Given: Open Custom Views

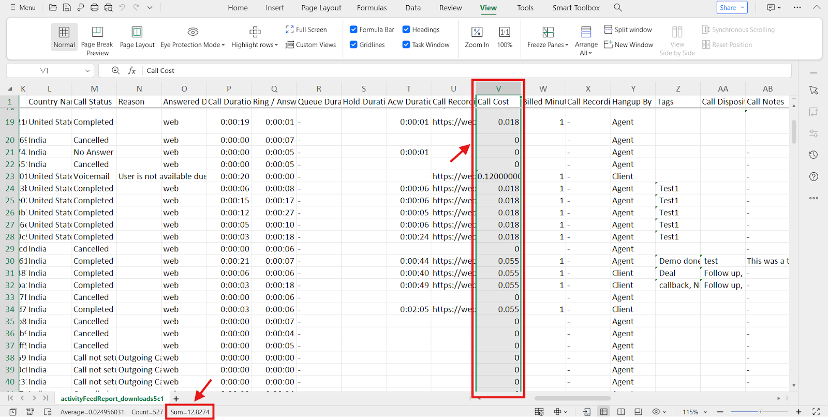Looking at the screenshot, I should (310, 45).
